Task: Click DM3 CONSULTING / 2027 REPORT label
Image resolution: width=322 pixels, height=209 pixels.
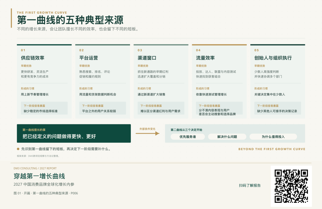Action: click(35, 169)
